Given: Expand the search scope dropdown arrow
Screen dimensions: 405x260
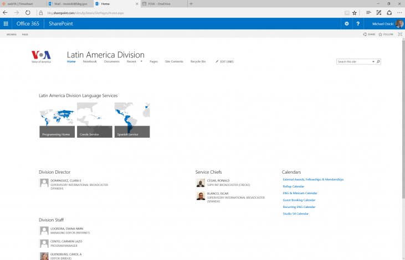Looking at the screenshot, I should tap(373, 61).
